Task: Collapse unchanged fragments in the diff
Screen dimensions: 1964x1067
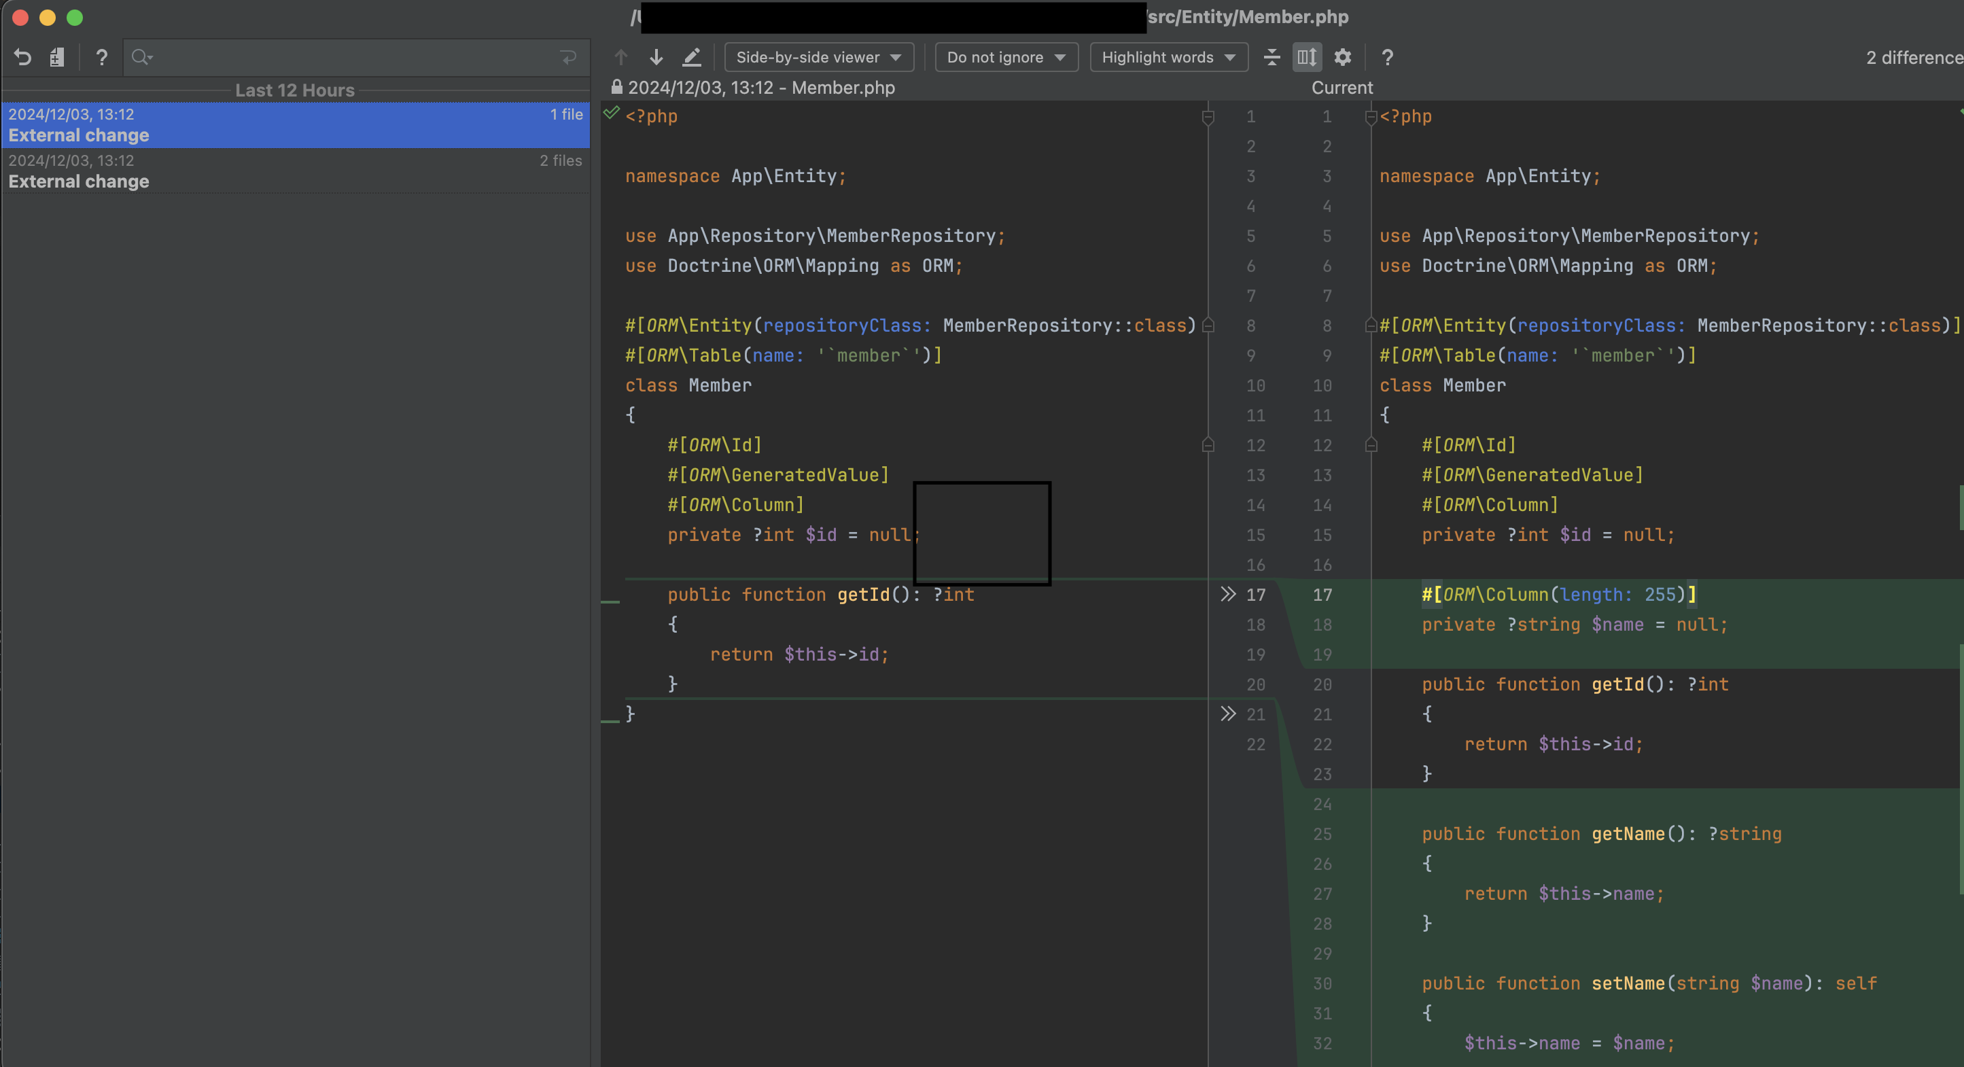Action: 1272,57
